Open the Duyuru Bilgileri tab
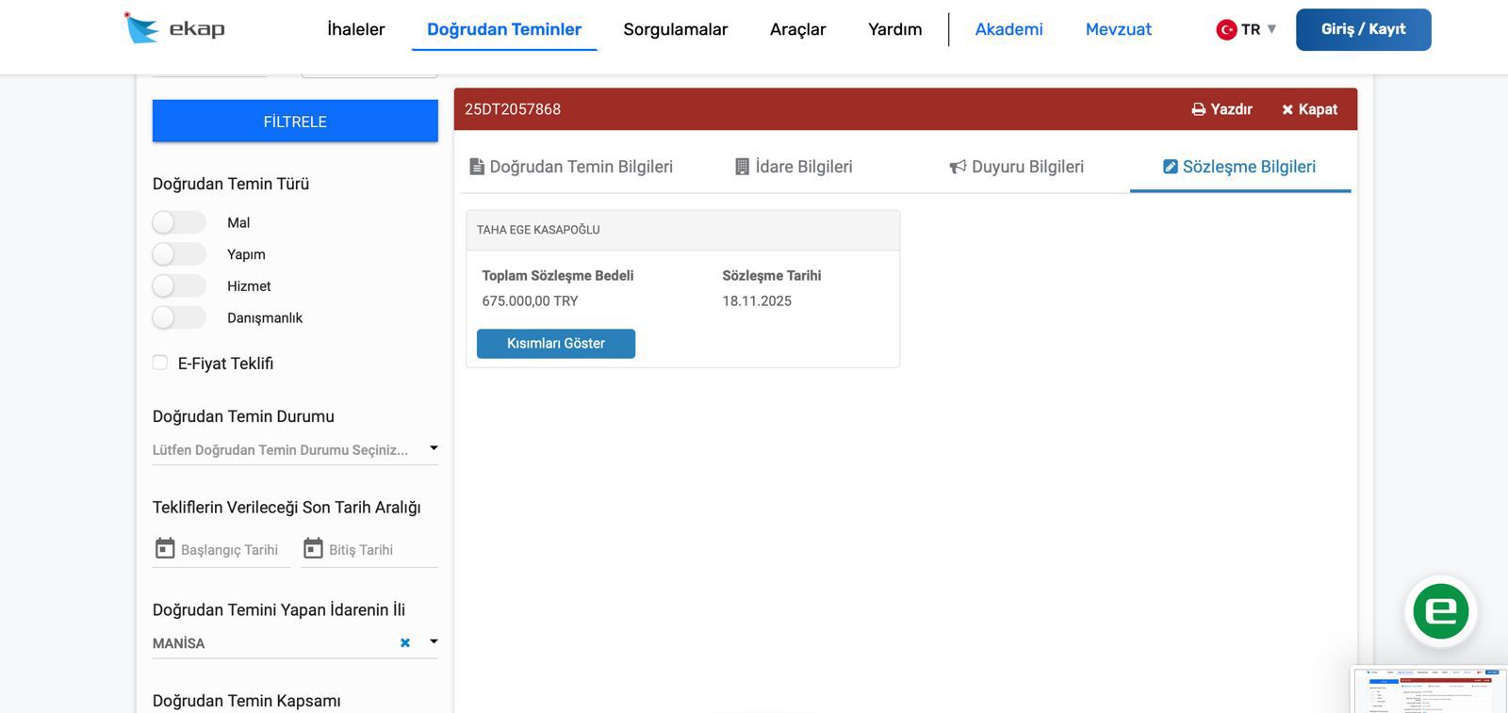 tap(1016, 167)
